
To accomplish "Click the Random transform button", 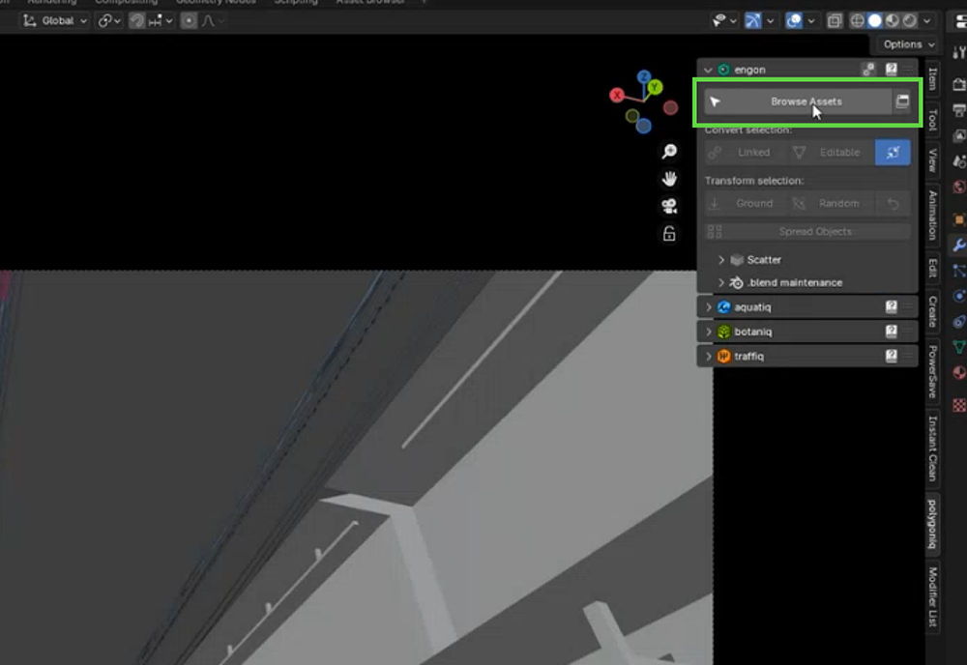I will click(x=832, y=203).
